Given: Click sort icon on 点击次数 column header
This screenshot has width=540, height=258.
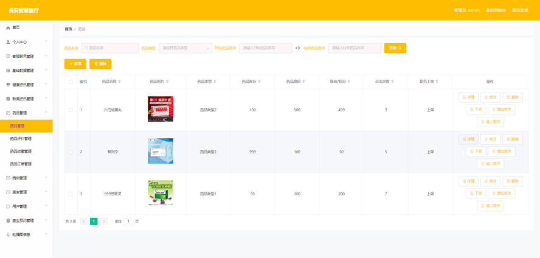Looking at the screenshot, I should click(x=393, y=82).
